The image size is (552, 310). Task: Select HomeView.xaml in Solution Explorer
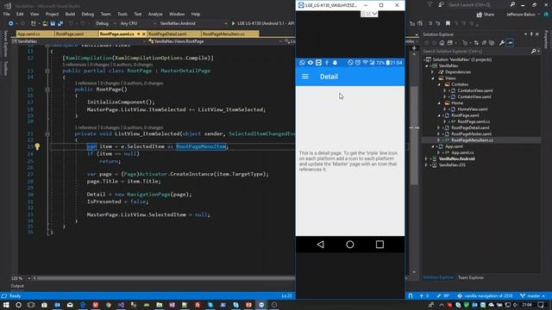click(x=473, y=109)
